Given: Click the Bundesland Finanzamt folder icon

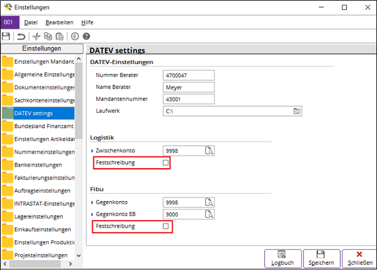Looking at the screenshot, I should (8, 126).
